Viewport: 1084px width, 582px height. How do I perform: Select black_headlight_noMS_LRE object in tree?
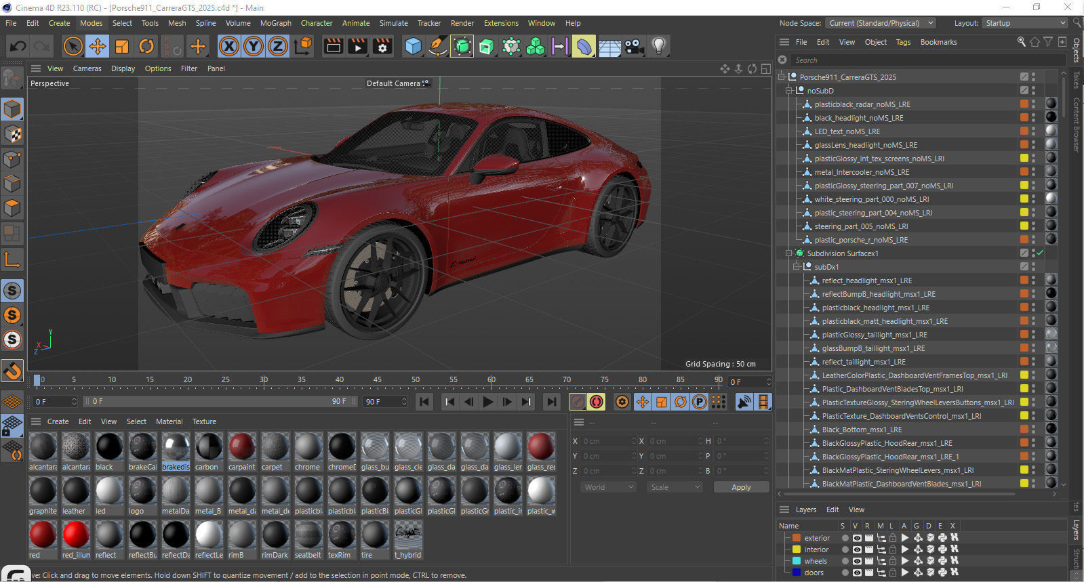coord(858,118)
